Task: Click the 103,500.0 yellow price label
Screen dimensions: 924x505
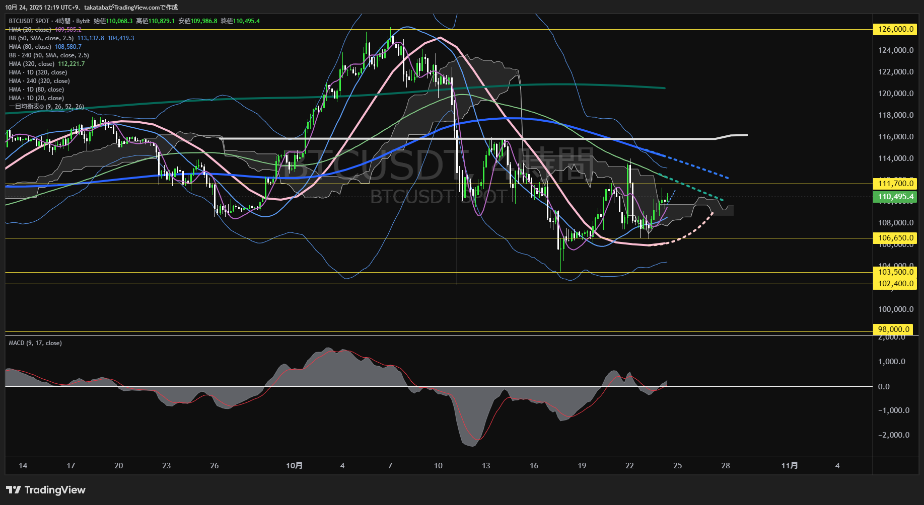Action: 895,272
